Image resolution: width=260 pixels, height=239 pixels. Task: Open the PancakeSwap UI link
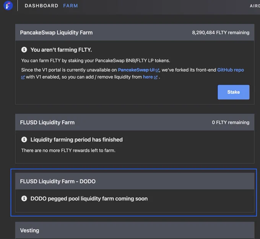point(136,70)
